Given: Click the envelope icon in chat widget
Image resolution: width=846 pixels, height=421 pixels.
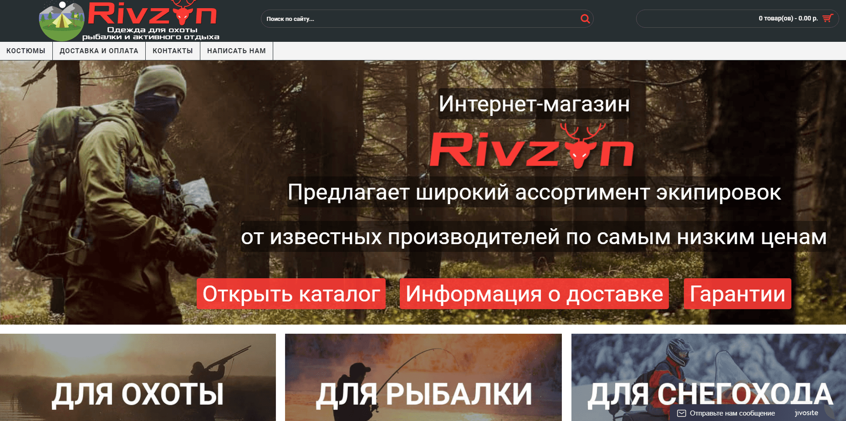Looking at the screenshot, I should pos(682,413).
